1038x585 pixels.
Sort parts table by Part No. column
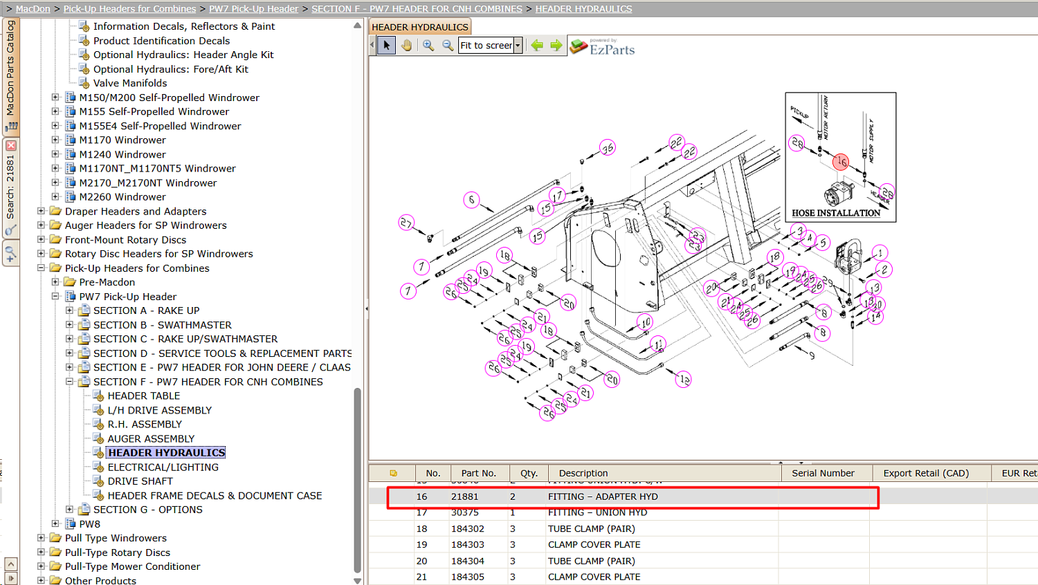[479, 473]
